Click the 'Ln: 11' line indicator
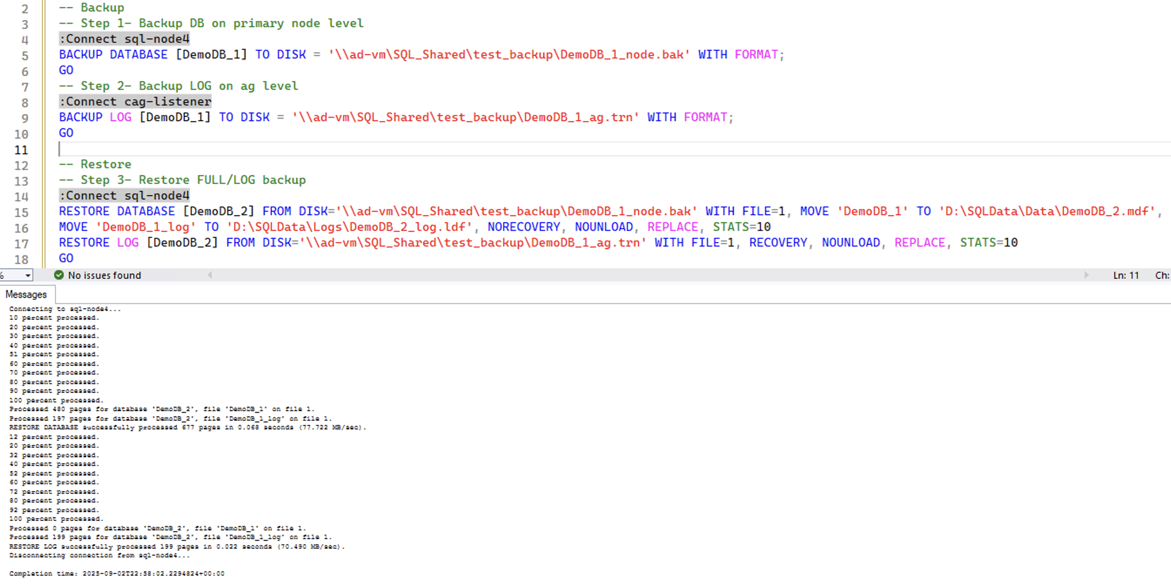This screenshot has height=588, width=1171. [x=1126, y=276]
